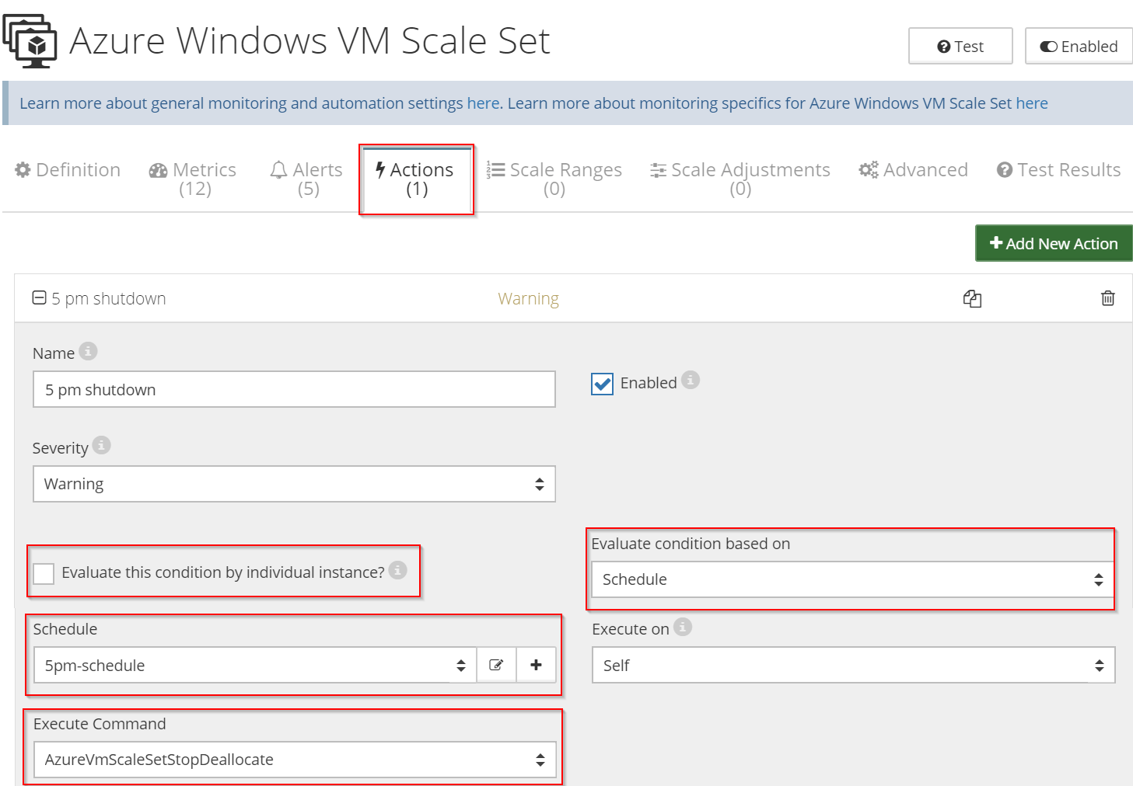1133x786 pixels.
Task: Edit the 5pm-schedule schedule
Action: point(496,665)
